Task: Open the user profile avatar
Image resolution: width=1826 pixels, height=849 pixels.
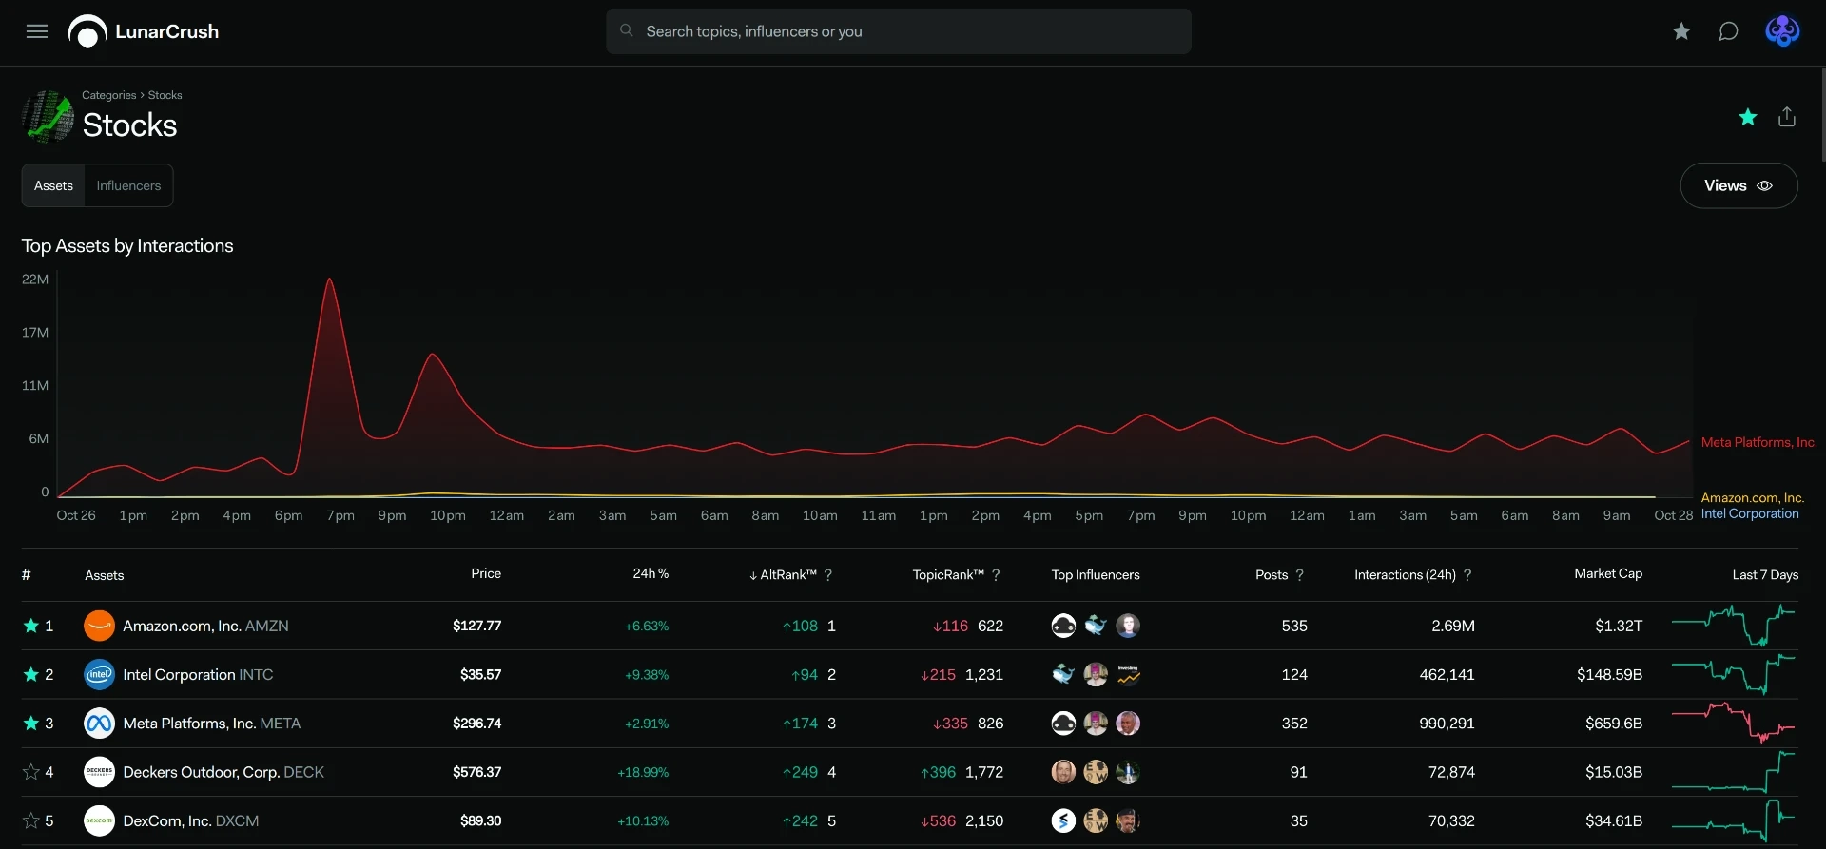Action: click(1782, 31)
